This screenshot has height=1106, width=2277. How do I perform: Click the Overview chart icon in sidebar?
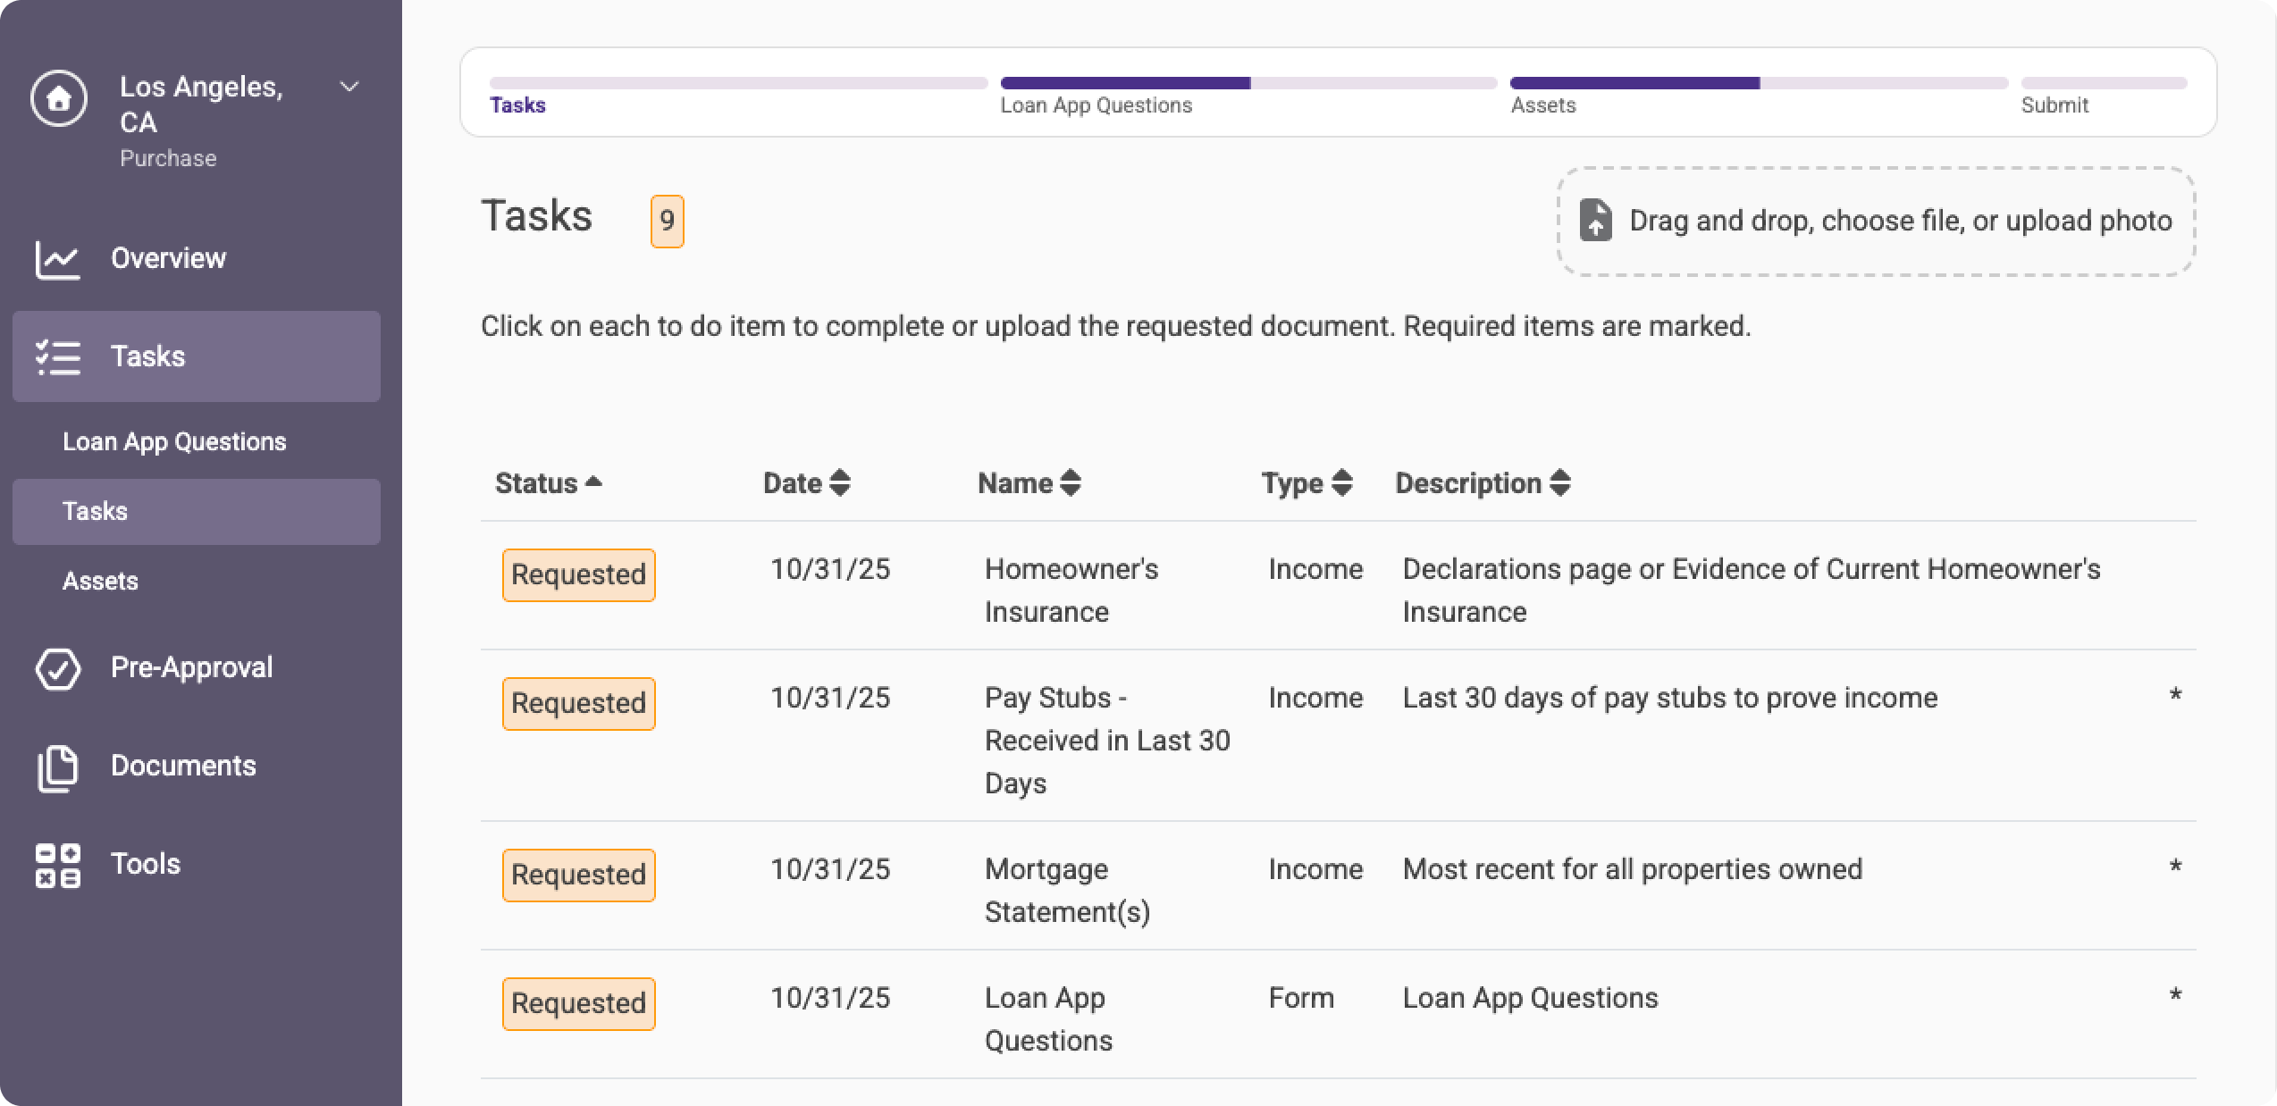58,259
